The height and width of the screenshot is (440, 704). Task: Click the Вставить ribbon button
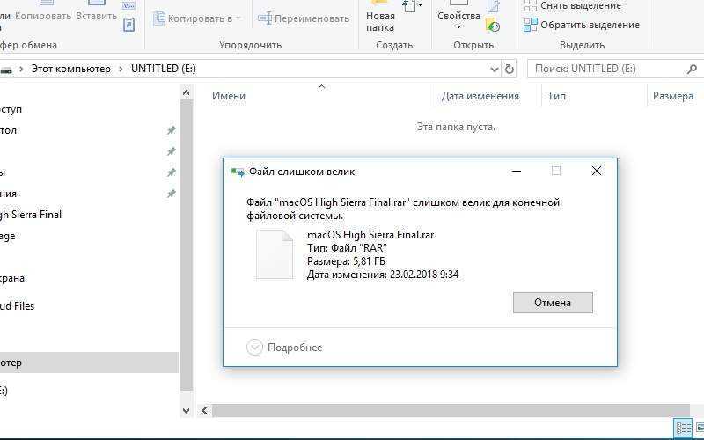96,12
